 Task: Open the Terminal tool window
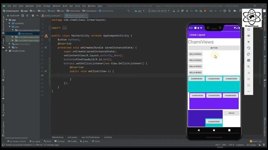(x=59, y=141)
